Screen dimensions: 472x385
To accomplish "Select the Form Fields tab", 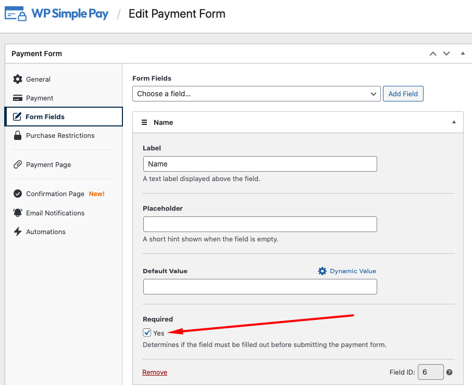I will coord(45,117).
